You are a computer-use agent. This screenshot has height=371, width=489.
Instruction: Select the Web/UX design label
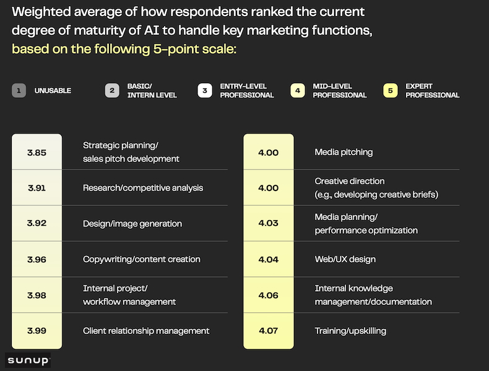[x=345, y=260]
